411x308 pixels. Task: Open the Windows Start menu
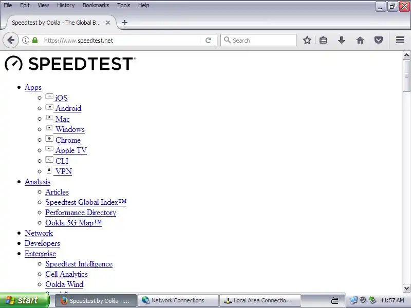(24, 300)
